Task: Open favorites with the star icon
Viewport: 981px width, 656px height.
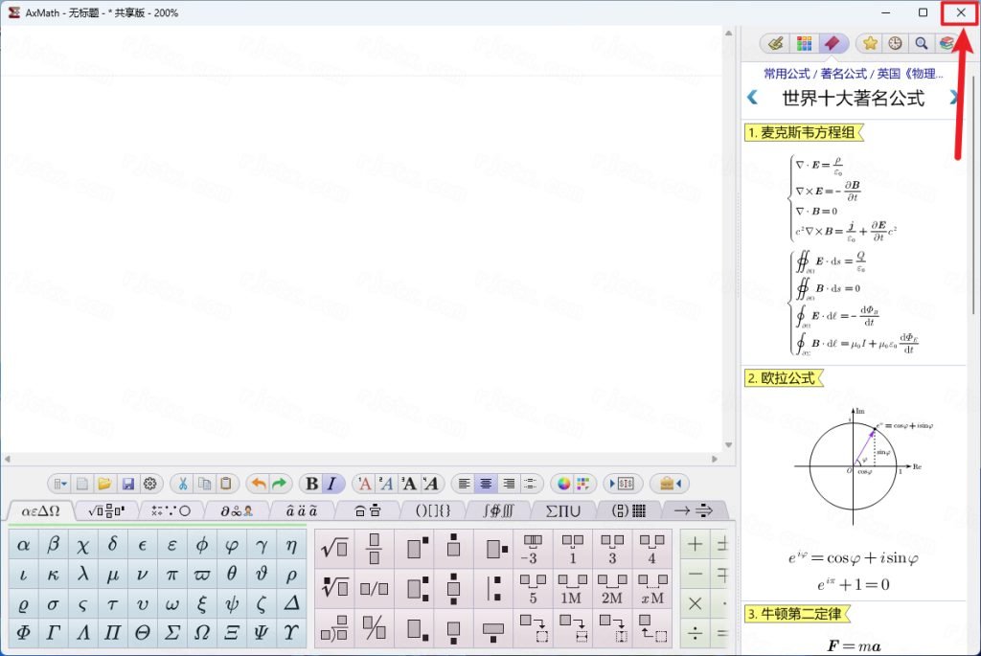Action: point(870,43)
